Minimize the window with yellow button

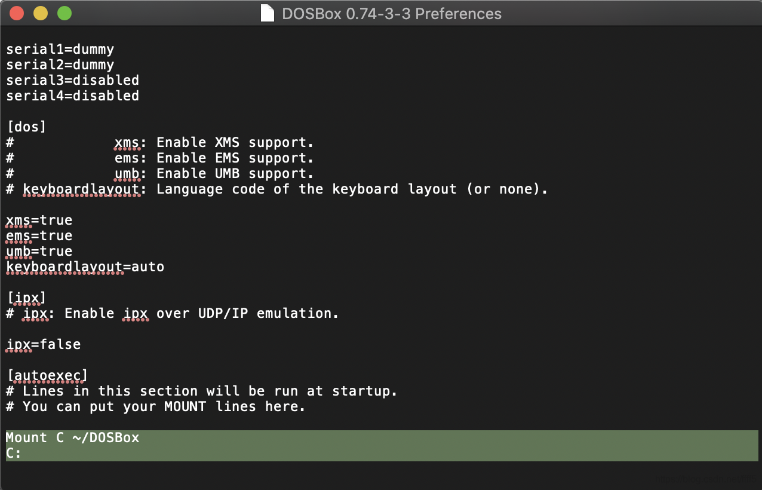(x=41, y=13)
